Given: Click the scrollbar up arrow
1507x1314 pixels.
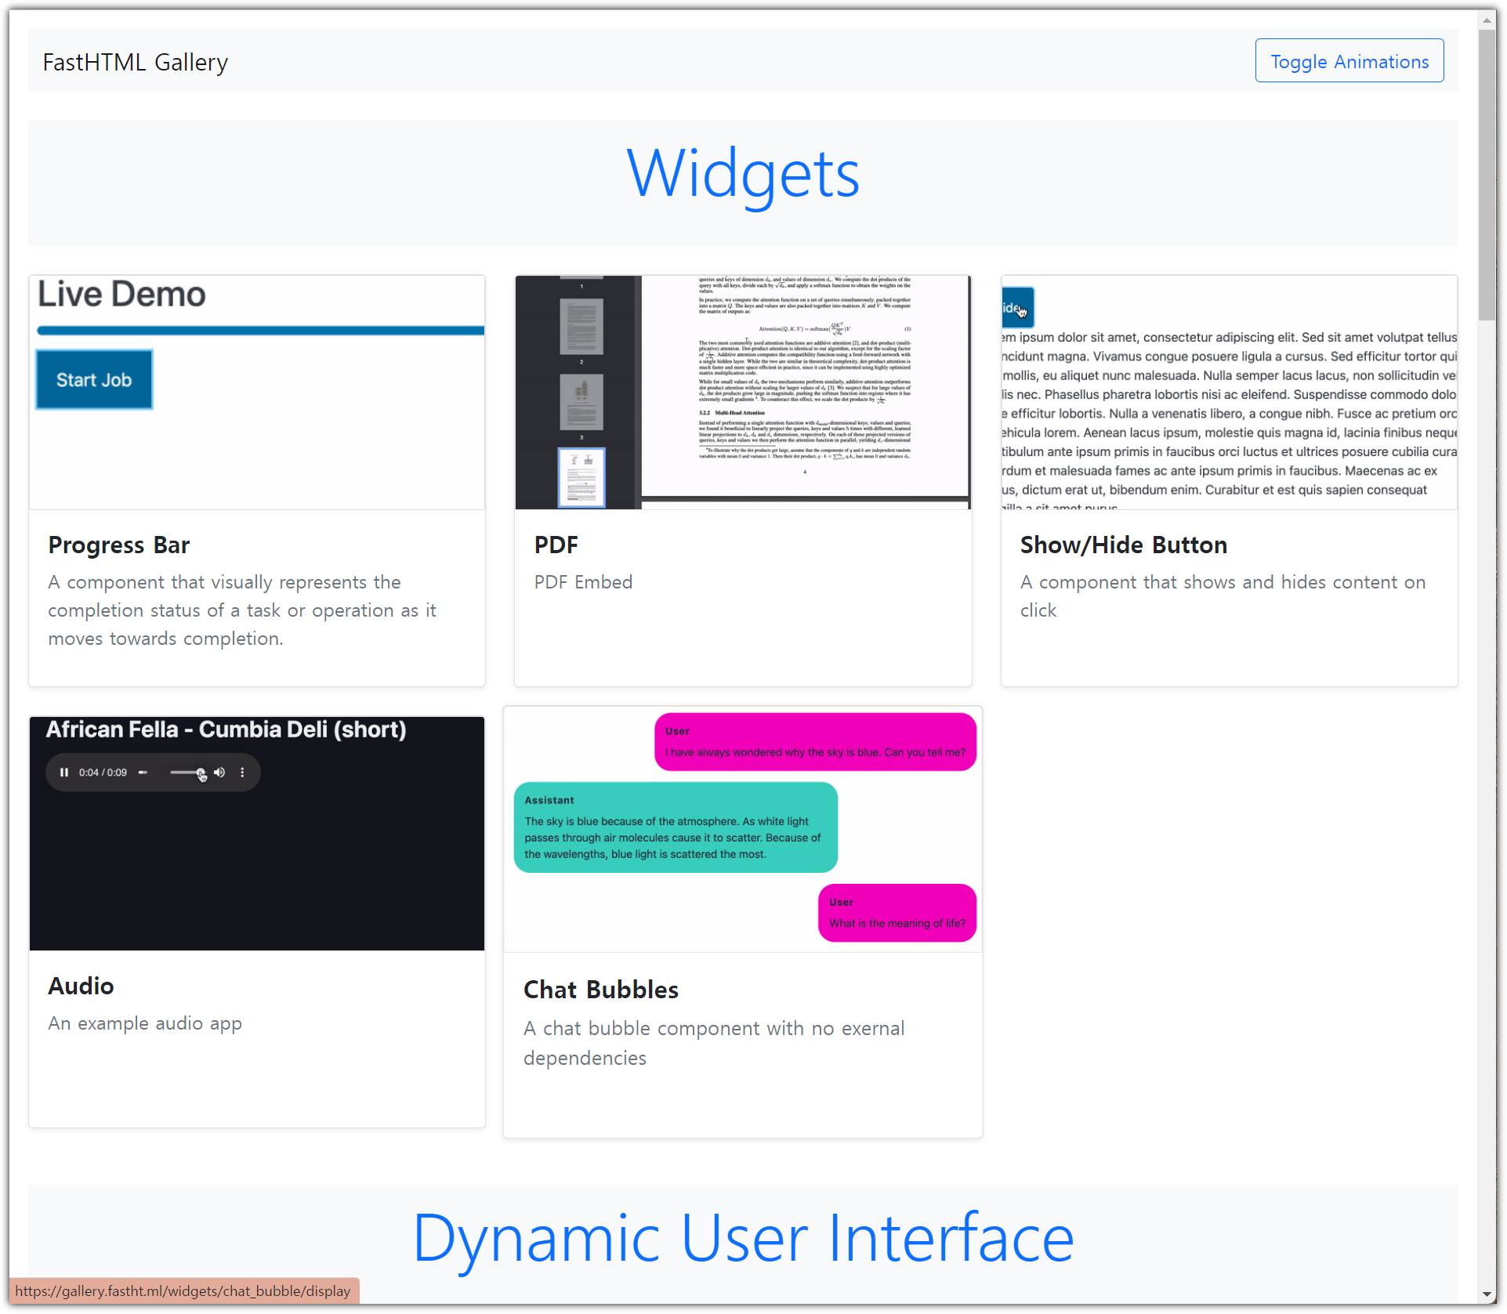Looking at the screenshot, I should coord(1487,20).
